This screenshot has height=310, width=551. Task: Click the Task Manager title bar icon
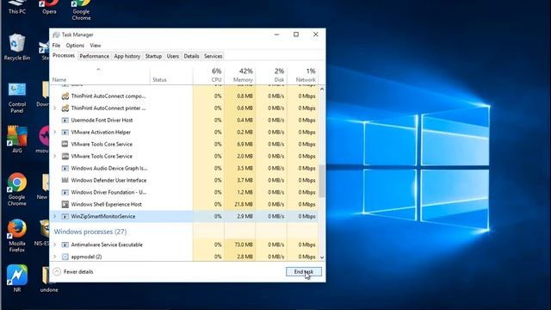tap(56, 34)
